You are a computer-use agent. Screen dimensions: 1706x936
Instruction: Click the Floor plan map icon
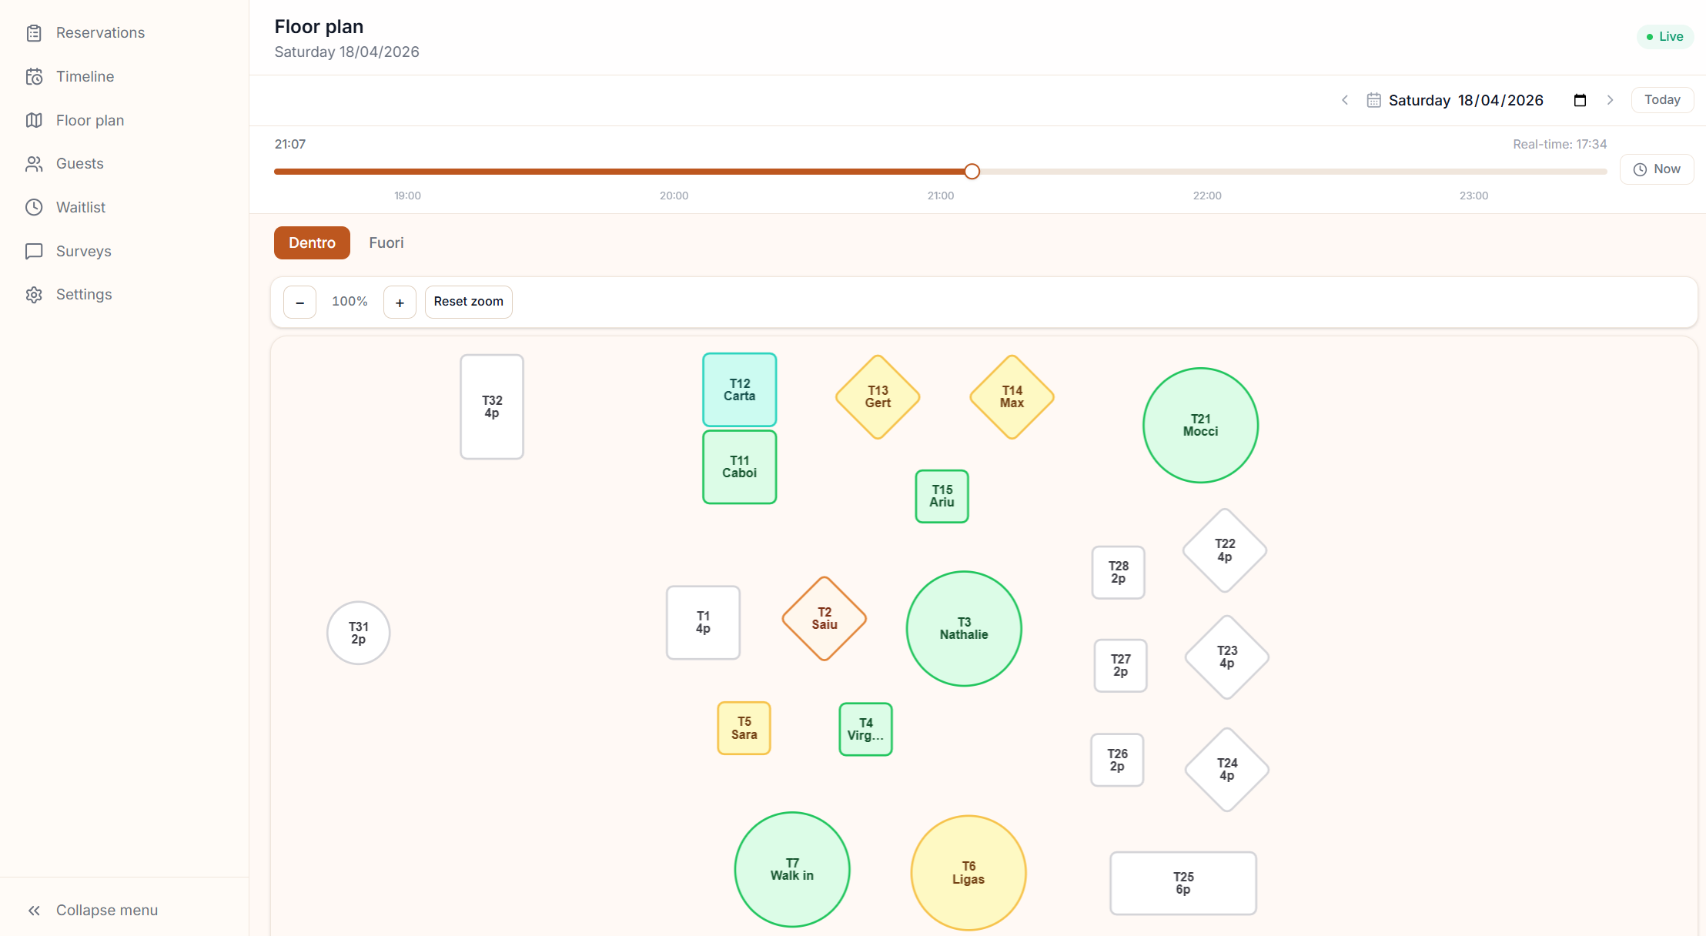tap(34, 120)
